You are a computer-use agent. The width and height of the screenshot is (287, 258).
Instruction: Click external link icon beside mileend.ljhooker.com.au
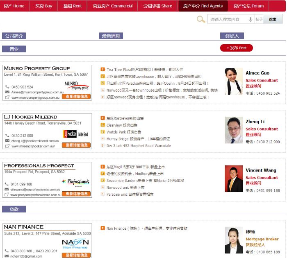pyautogui.click(x=7, y=146)
